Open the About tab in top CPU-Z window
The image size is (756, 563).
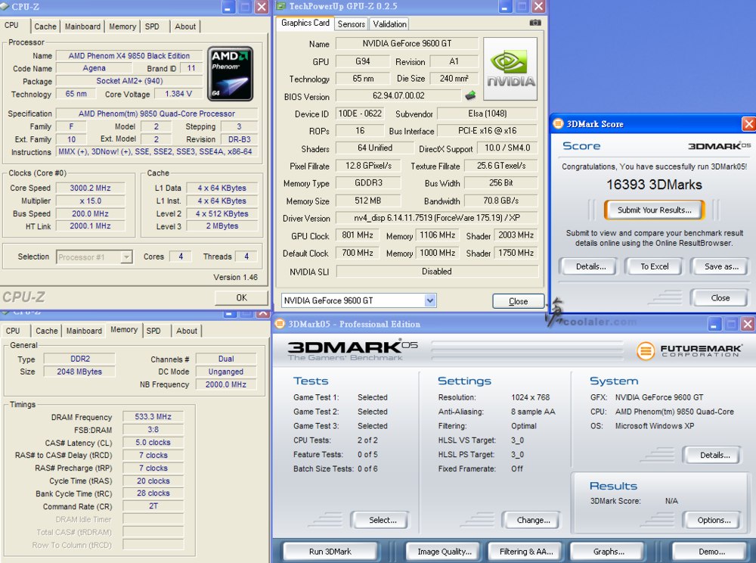185,26
